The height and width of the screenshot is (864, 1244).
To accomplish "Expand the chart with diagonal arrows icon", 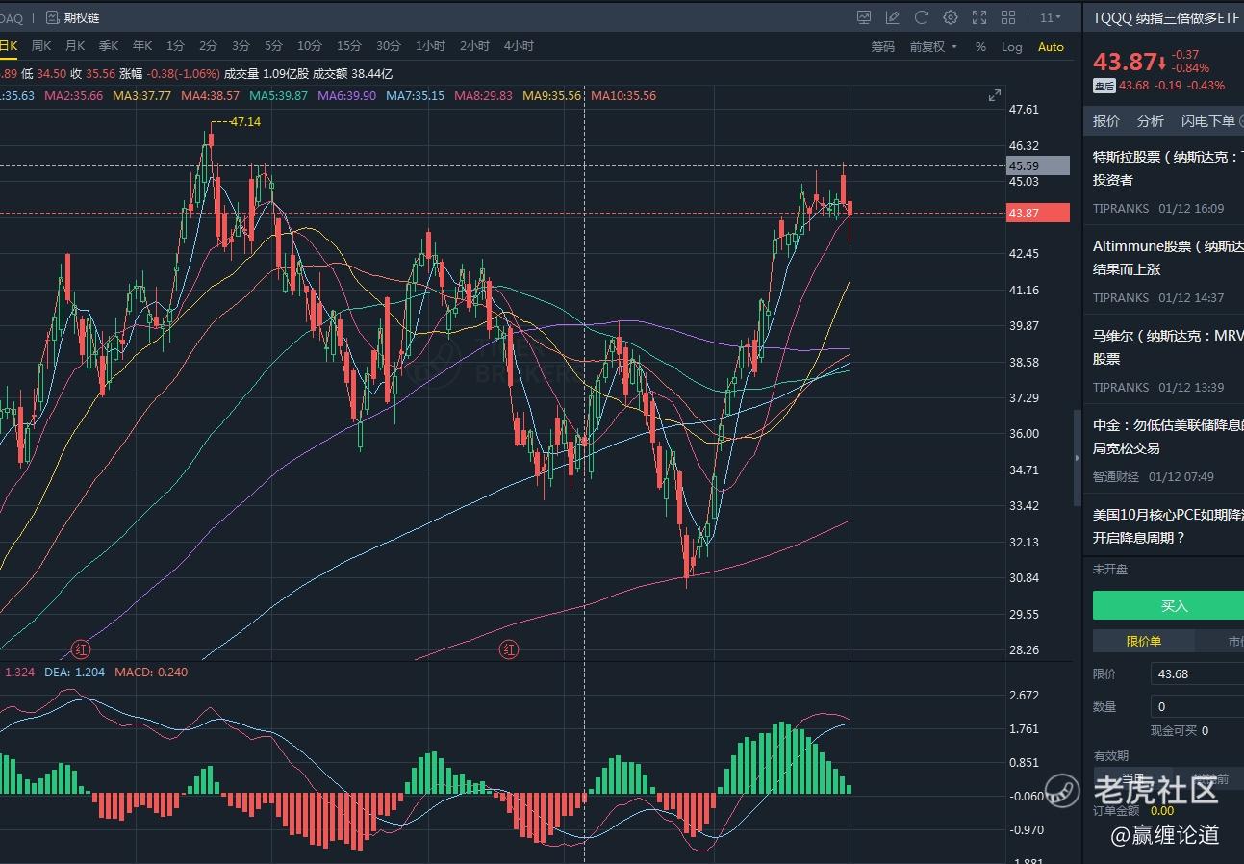I will point(995,95).
